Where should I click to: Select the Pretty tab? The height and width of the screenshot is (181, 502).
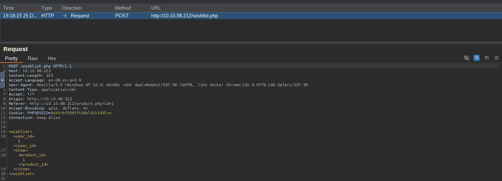(11, 58)
